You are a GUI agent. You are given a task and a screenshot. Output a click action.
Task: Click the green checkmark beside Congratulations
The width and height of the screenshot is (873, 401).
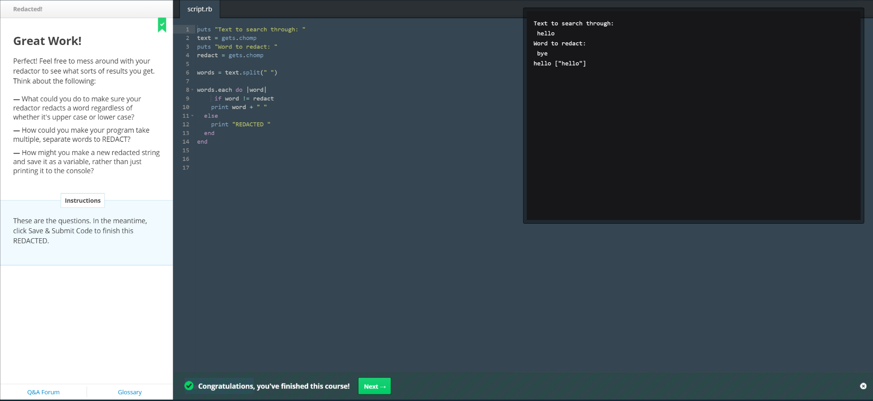[189, 386]
